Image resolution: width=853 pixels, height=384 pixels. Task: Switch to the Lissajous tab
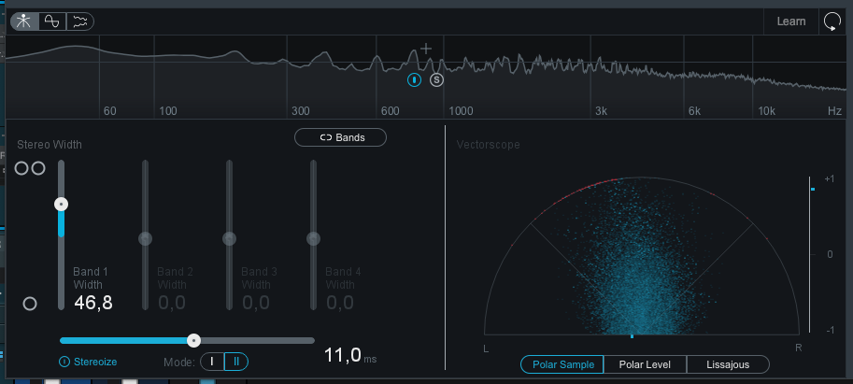tap(728, 364)
